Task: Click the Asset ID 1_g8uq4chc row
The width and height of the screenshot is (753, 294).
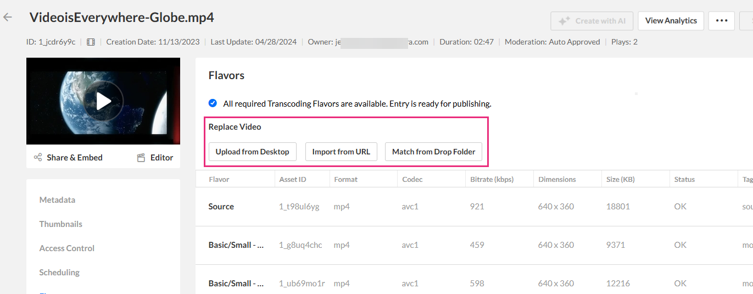Action: (x=474, y=245)
